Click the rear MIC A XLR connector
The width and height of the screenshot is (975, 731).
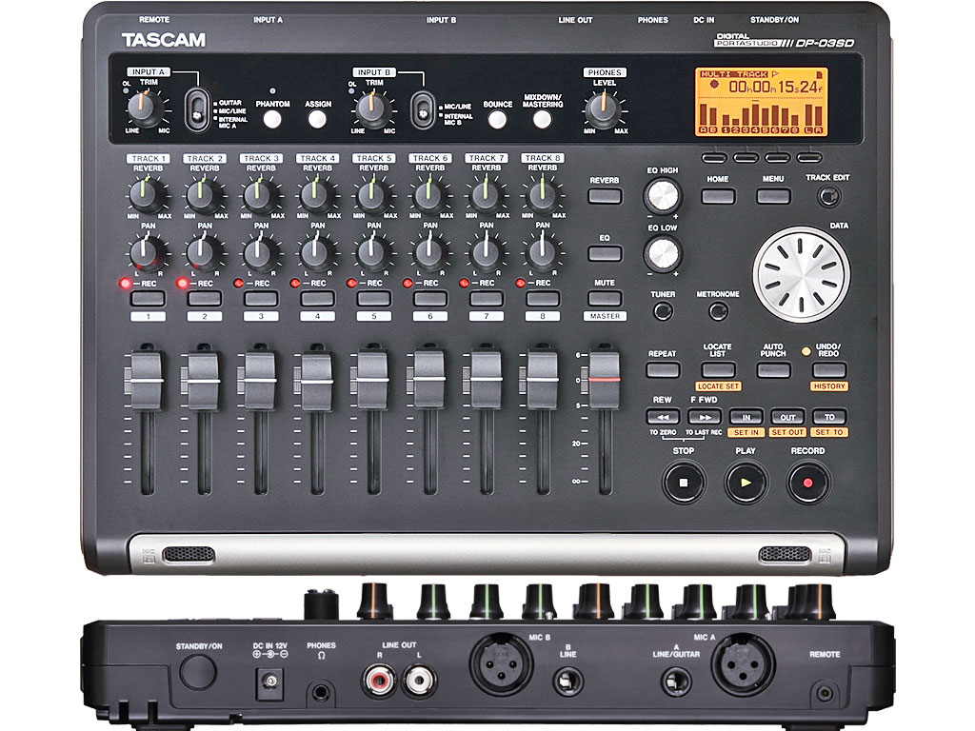click(x=743, y=664)
